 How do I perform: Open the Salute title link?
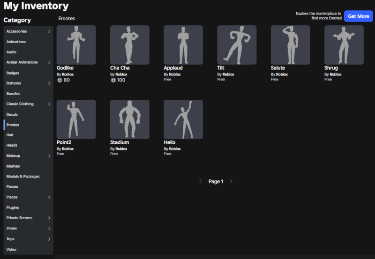(278, 68)
